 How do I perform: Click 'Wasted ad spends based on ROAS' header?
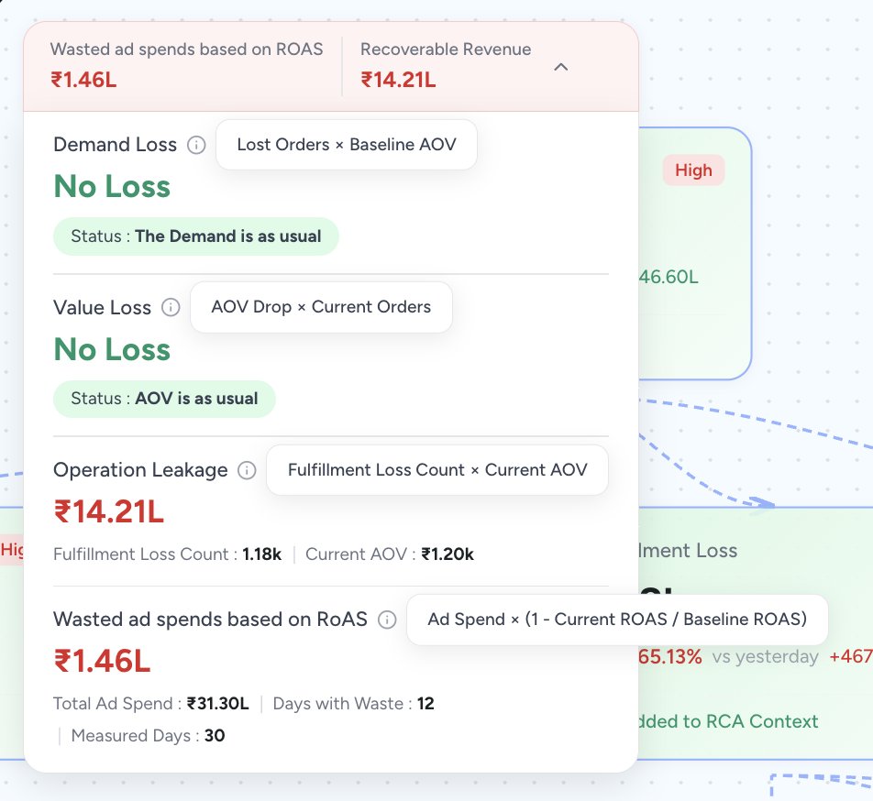click(186, 49)
